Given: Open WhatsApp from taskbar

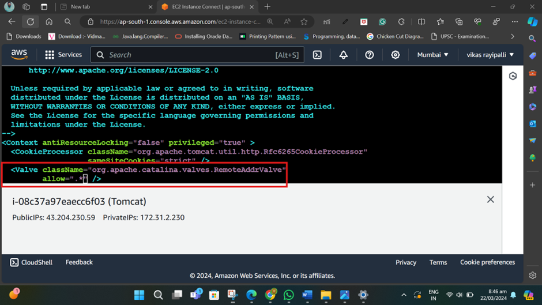Looking at the screenshot, I should click(x=289, y=295).
